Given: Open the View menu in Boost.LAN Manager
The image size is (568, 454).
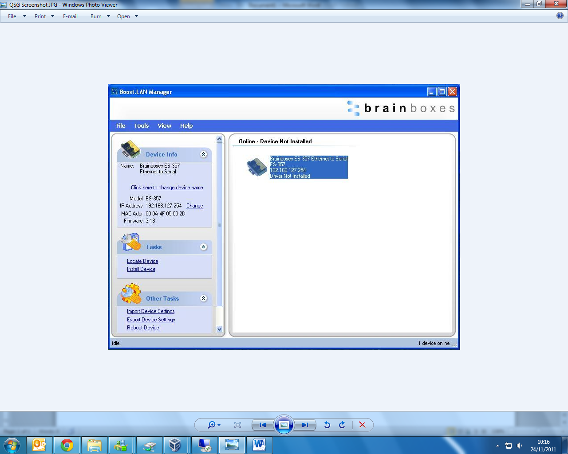Looking at the screenshot, I should [x=164, y=125].
